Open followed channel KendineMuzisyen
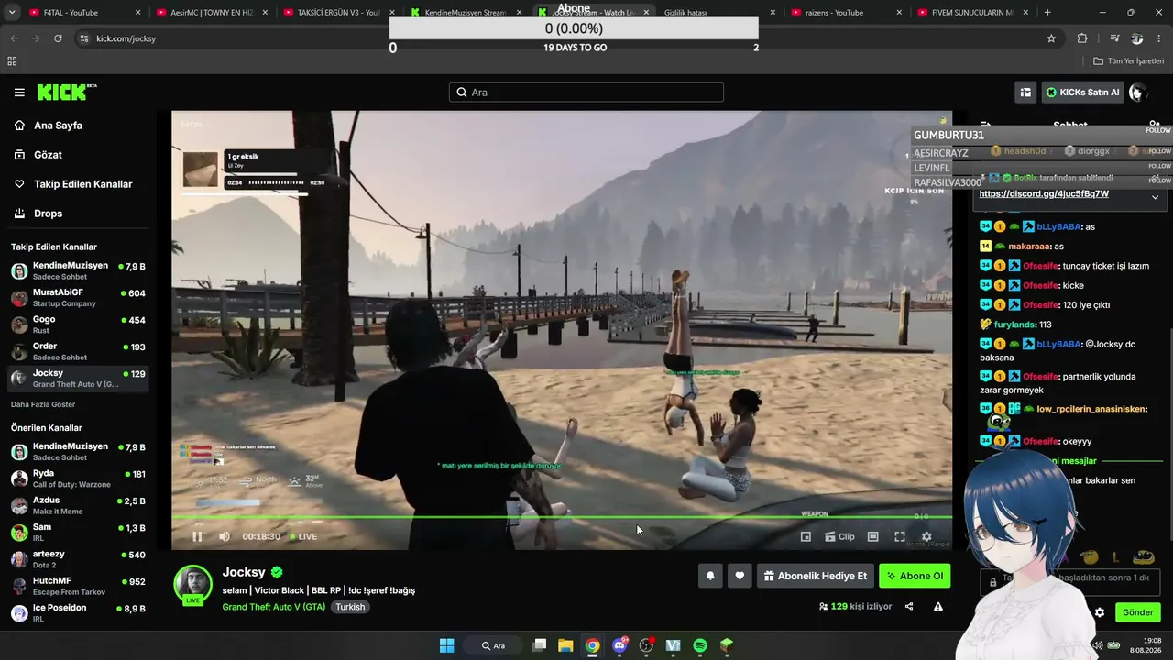This screenshot has width=1173, height=660. pyautogui.click(x=78, y=270)
